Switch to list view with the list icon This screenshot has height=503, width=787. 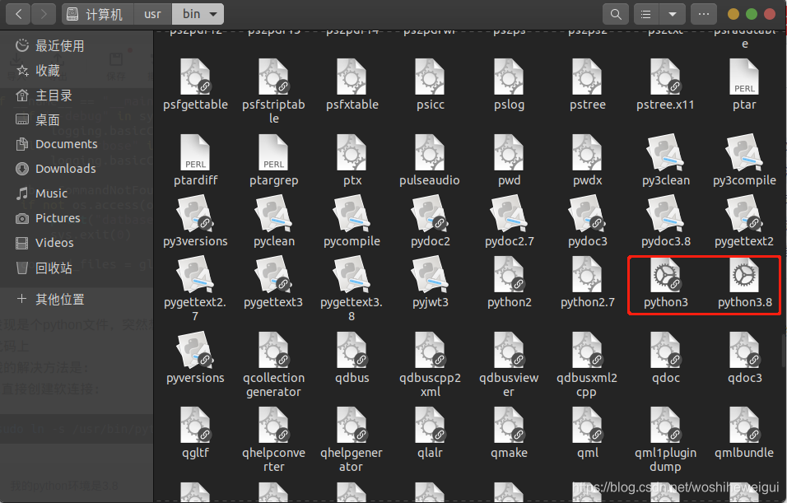(646, 14)
